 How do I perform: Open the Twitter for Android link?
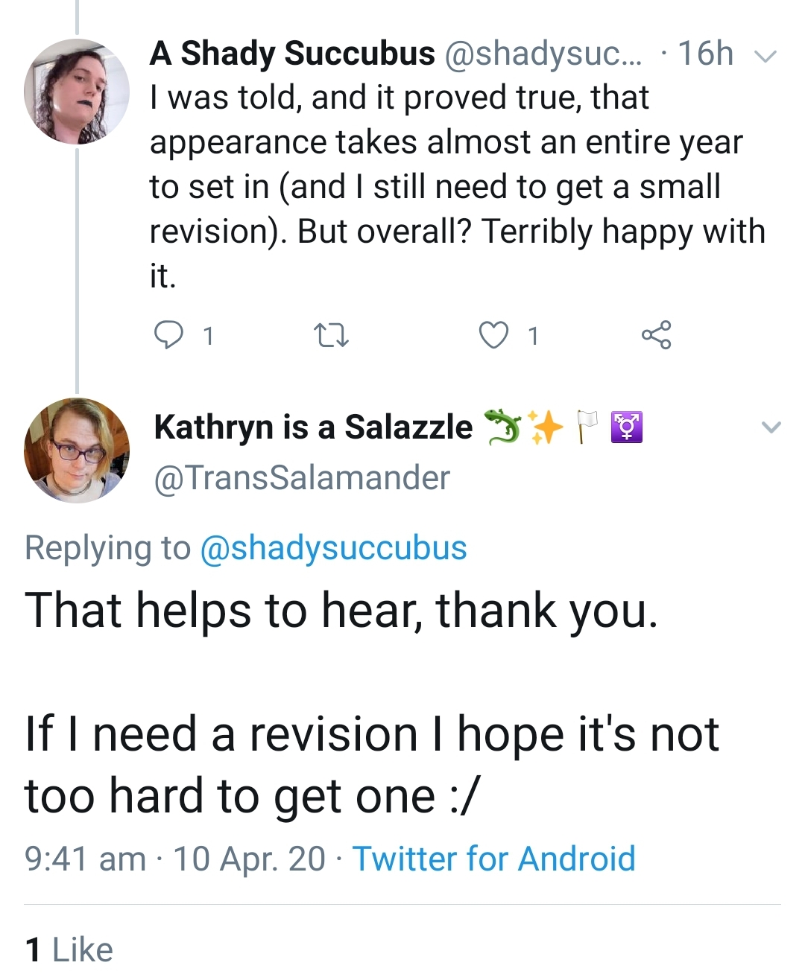click(x=493, y=859)
